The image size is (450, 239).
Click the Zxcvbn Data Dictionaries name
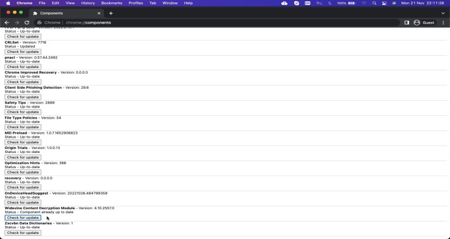click(28, 223)
